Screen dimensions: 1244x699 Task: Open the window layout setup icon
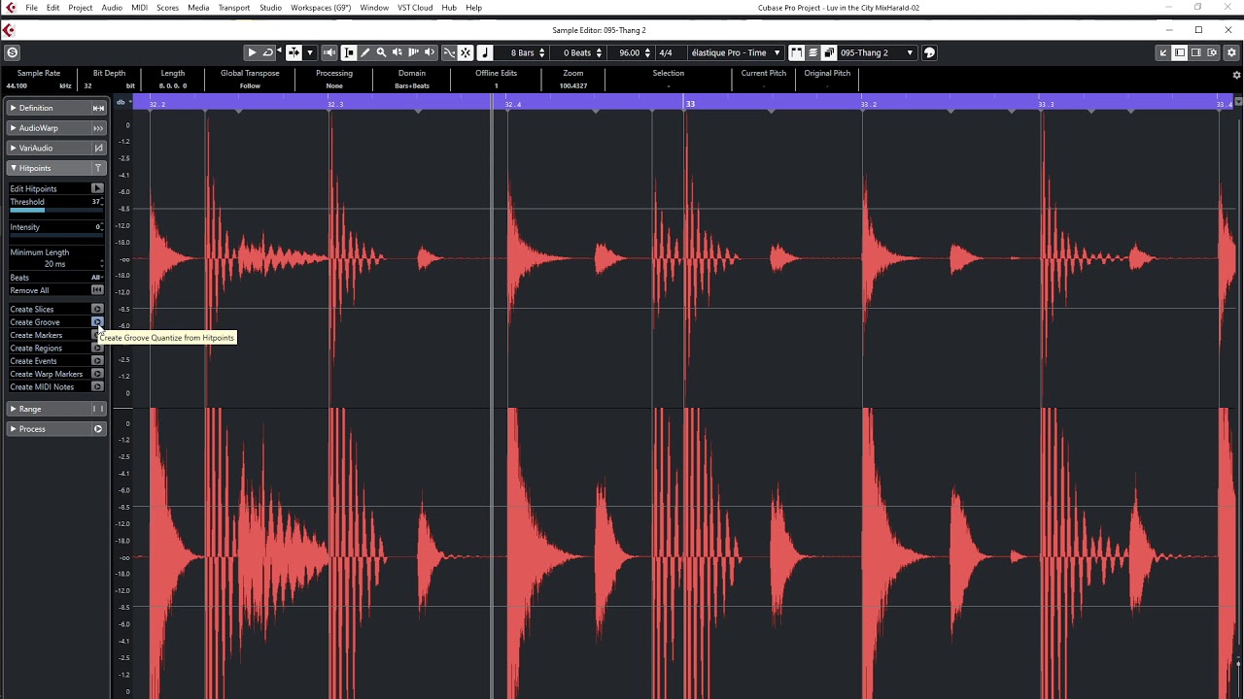(x=1212, y=52)
